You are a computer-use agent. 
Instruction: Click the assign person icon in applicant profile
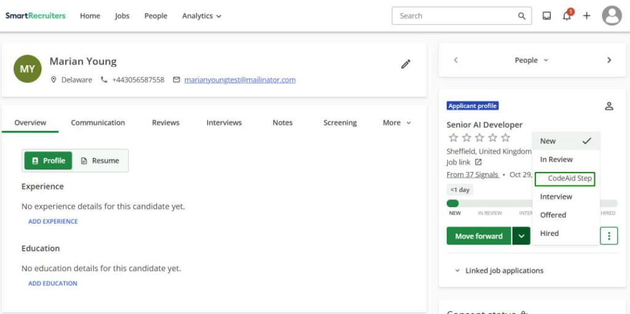pos(608,106)
